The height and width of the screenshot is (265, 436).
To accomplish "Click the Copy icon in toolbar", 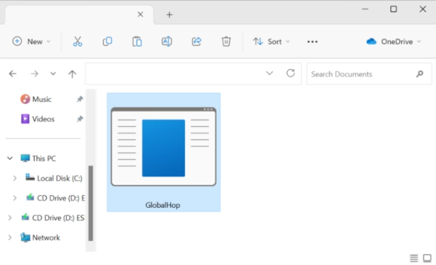I will (107, 42).
